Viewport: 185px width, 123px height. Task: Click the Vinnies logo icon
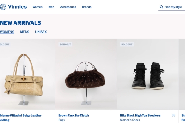[x=3, y=7]
